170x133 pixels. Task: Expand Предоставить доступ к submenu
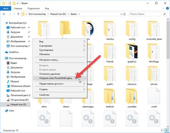click(x=60, y=84)
